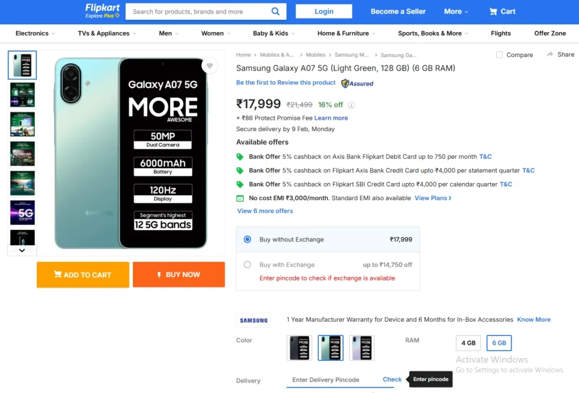Image resolution: width=579 pixels, height=393 pixels.
Task: Switch to the Flights section
Action: 500,33
